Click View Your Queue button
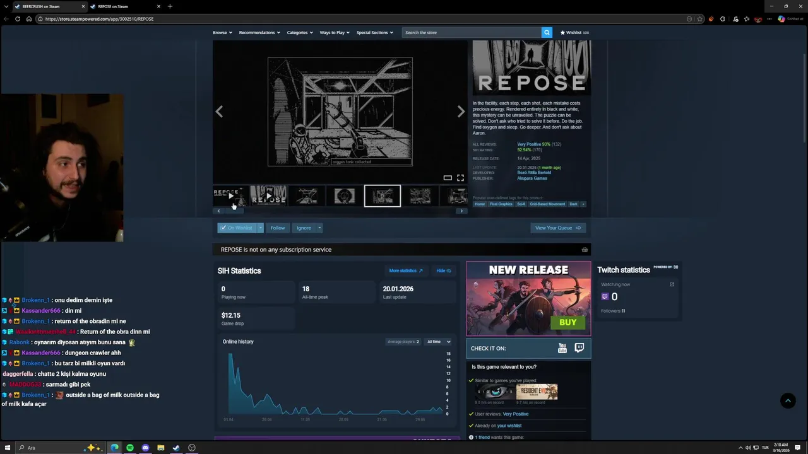Screen dimensions: 808x454 click(x=558, y=228)
